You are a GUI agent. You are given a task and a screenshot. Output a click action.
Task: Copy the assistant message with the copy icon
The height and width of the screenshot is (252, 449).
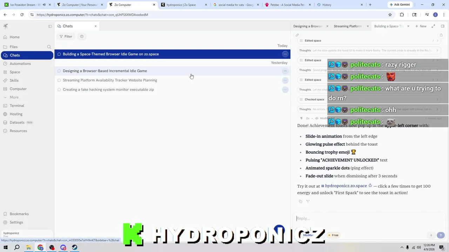click(300, 202)
